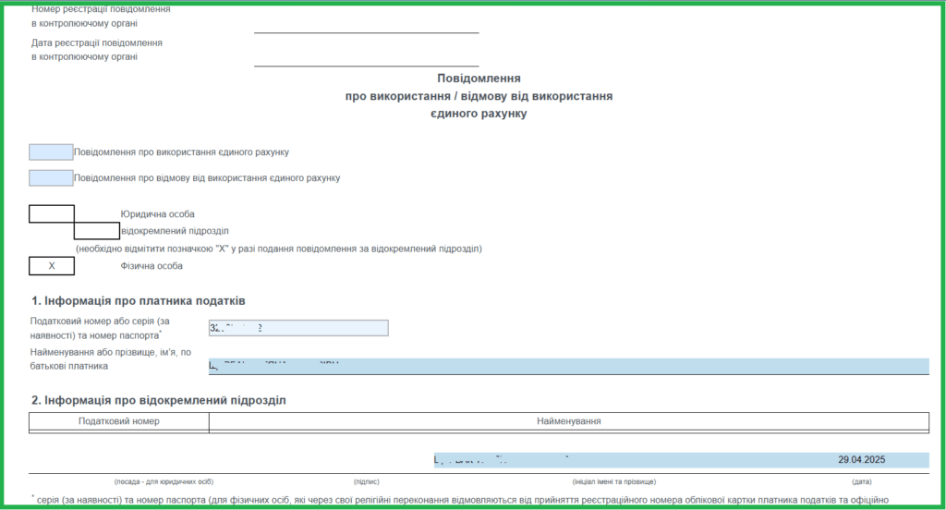Toggle the "Фізична особа" box marked X

(x=52, y=266)
